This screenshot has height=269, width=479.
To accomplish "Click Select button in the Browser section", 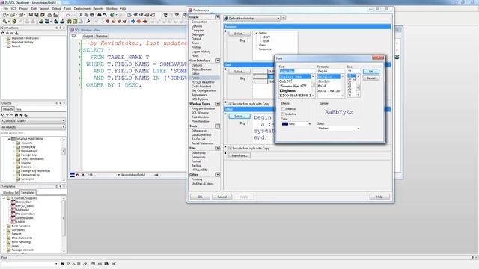I will click(239, 34).
